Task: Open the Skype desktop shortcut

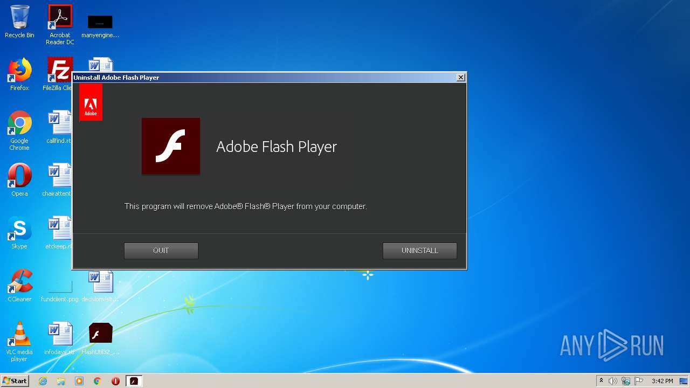Action: coord(19,233)
